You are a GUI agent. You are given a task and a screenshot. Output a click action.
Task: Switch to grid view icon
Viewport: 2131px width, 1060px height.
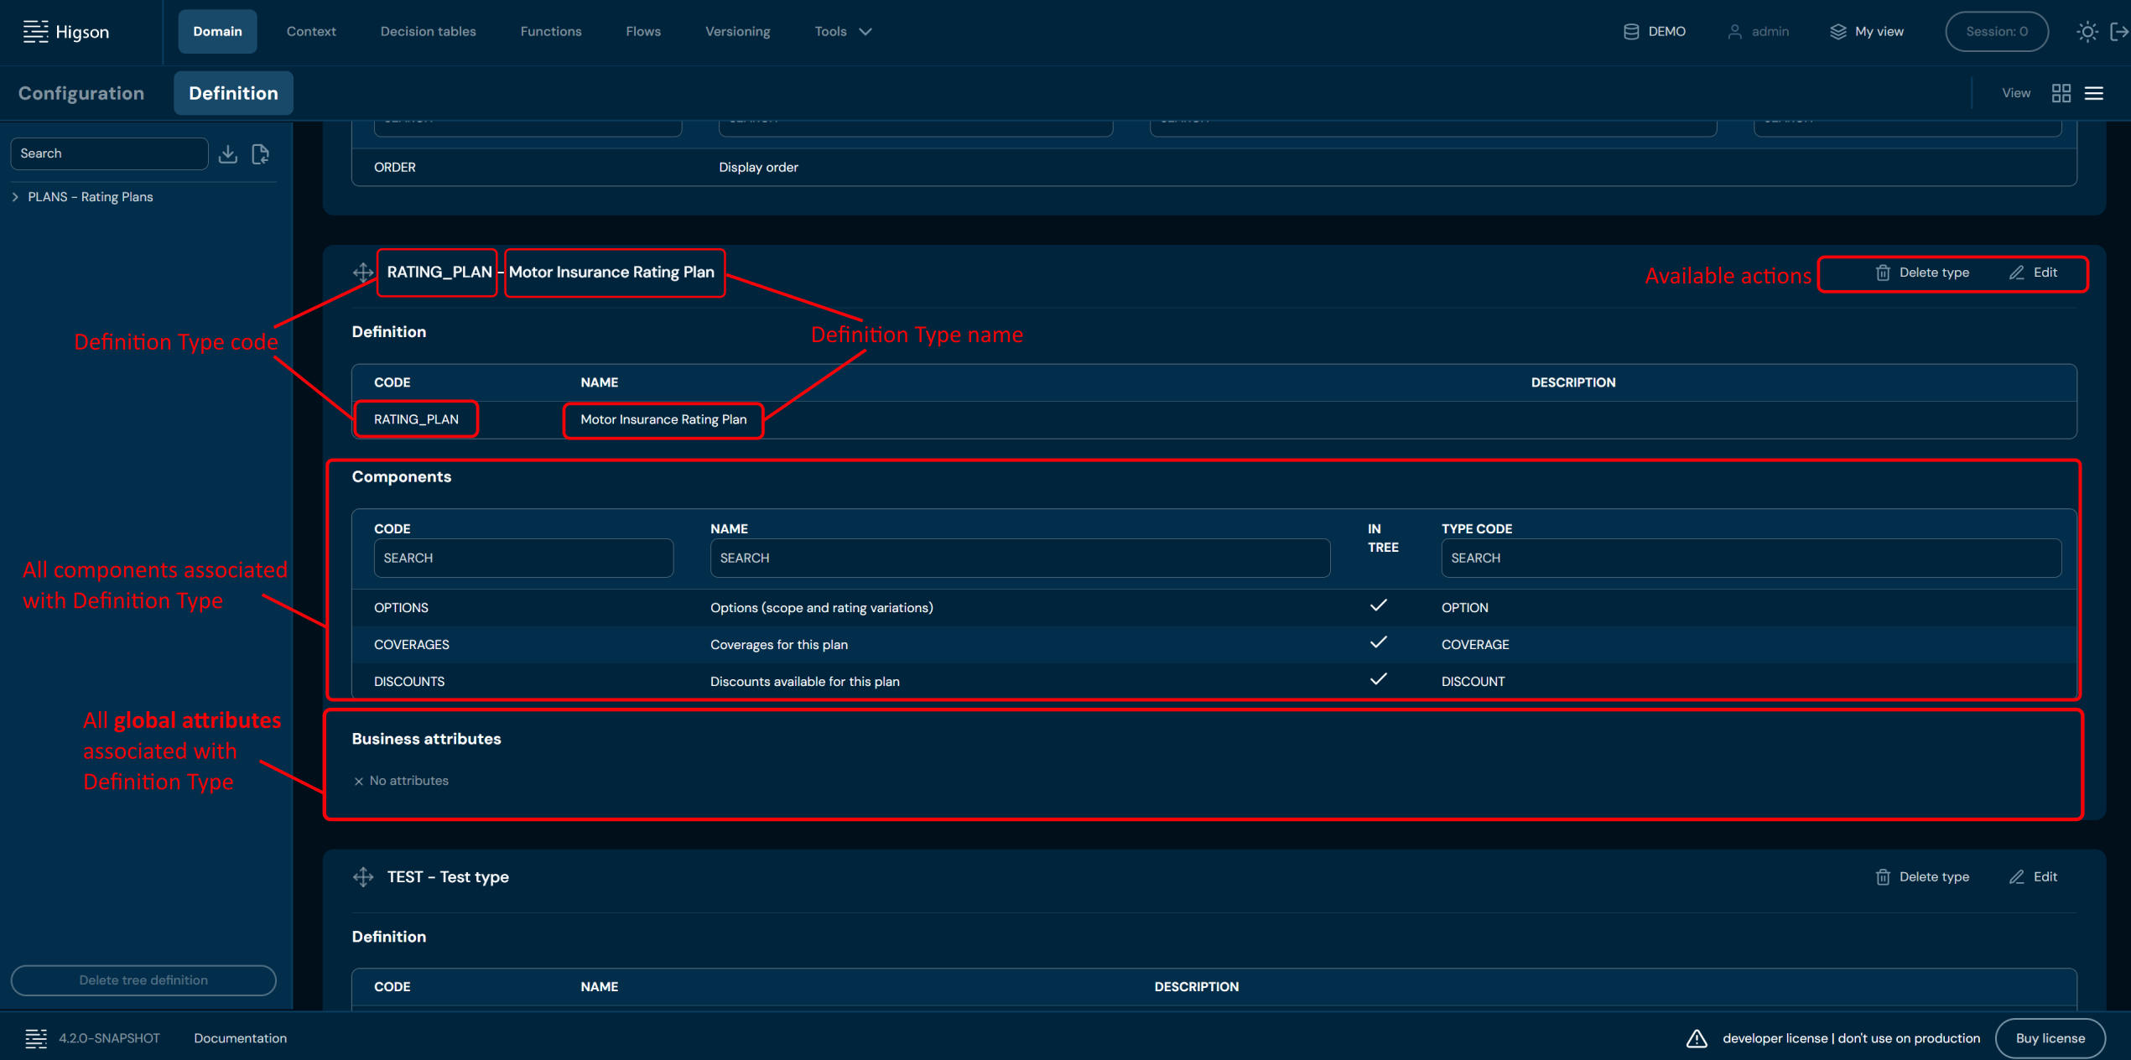(2061, 93)
